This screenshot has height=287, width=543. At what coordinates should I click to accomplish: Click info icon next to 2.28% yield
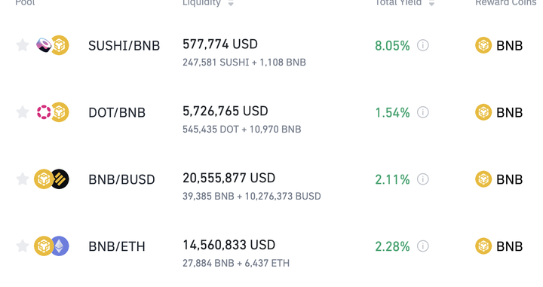[x=423, y=246]
